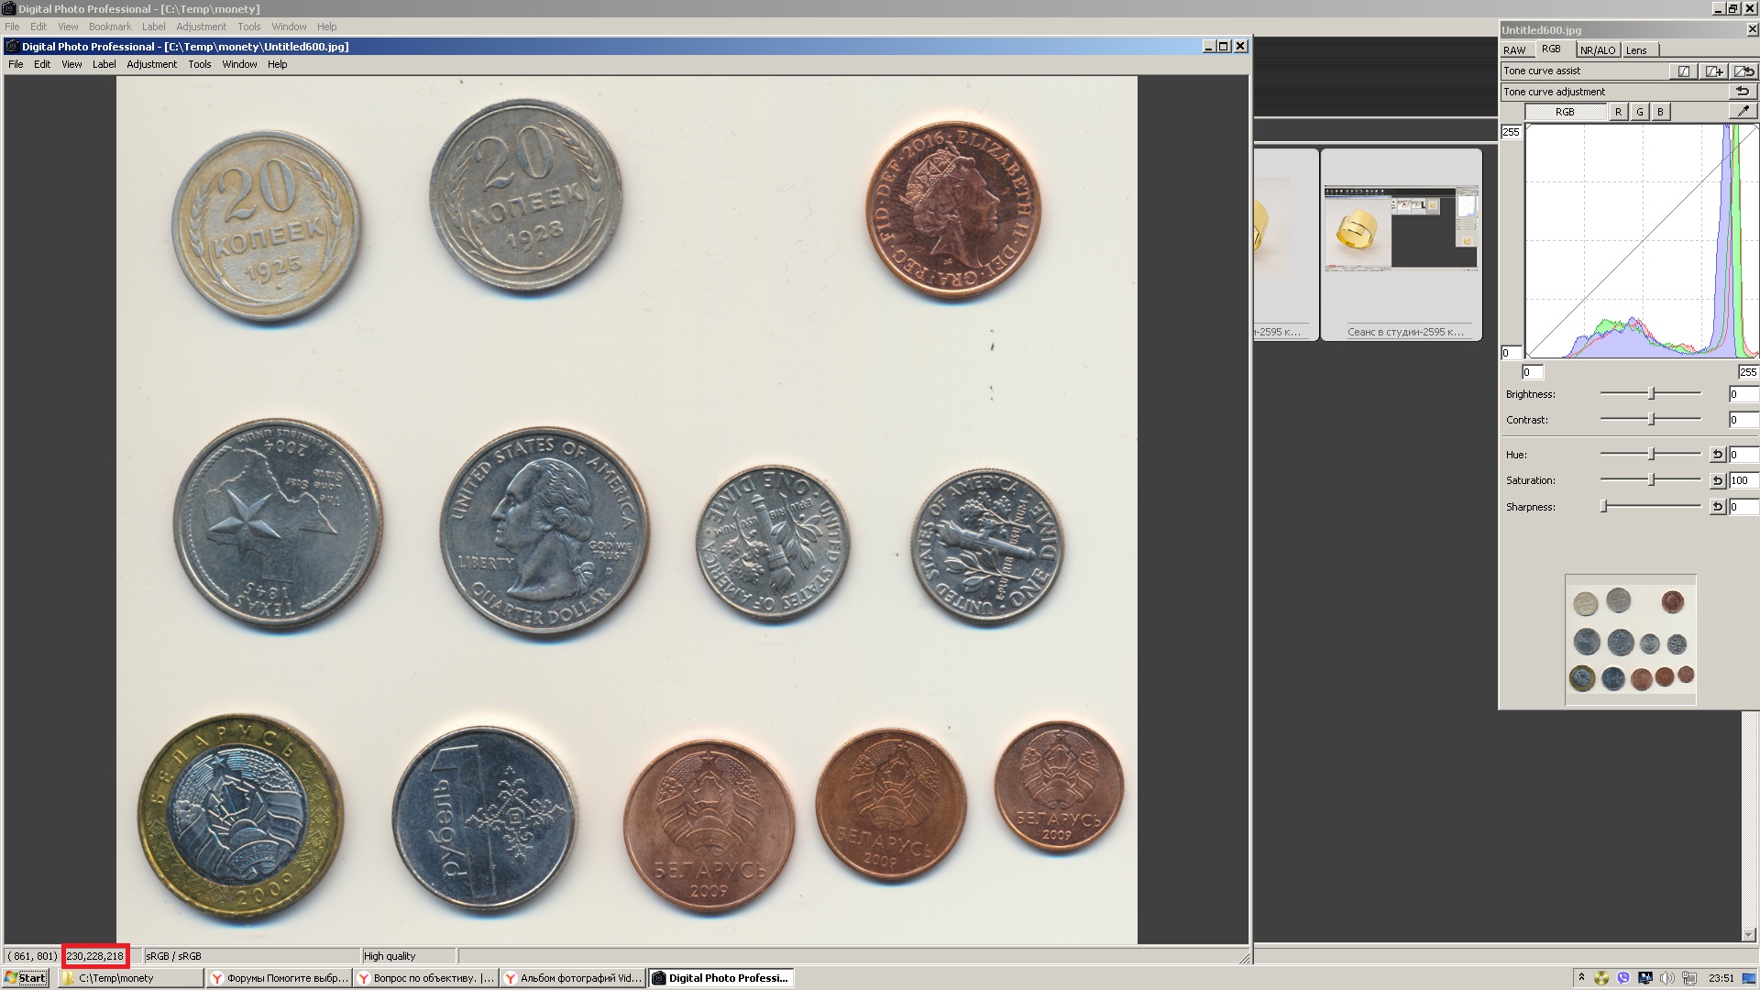The image size is (1760, 990).
Task: Click the show desktop icon beside the clock
Action: click(x=1748, y=978)
